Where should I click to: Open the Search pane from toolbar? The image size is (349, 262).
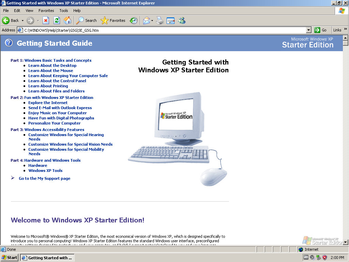pos(87,20)
